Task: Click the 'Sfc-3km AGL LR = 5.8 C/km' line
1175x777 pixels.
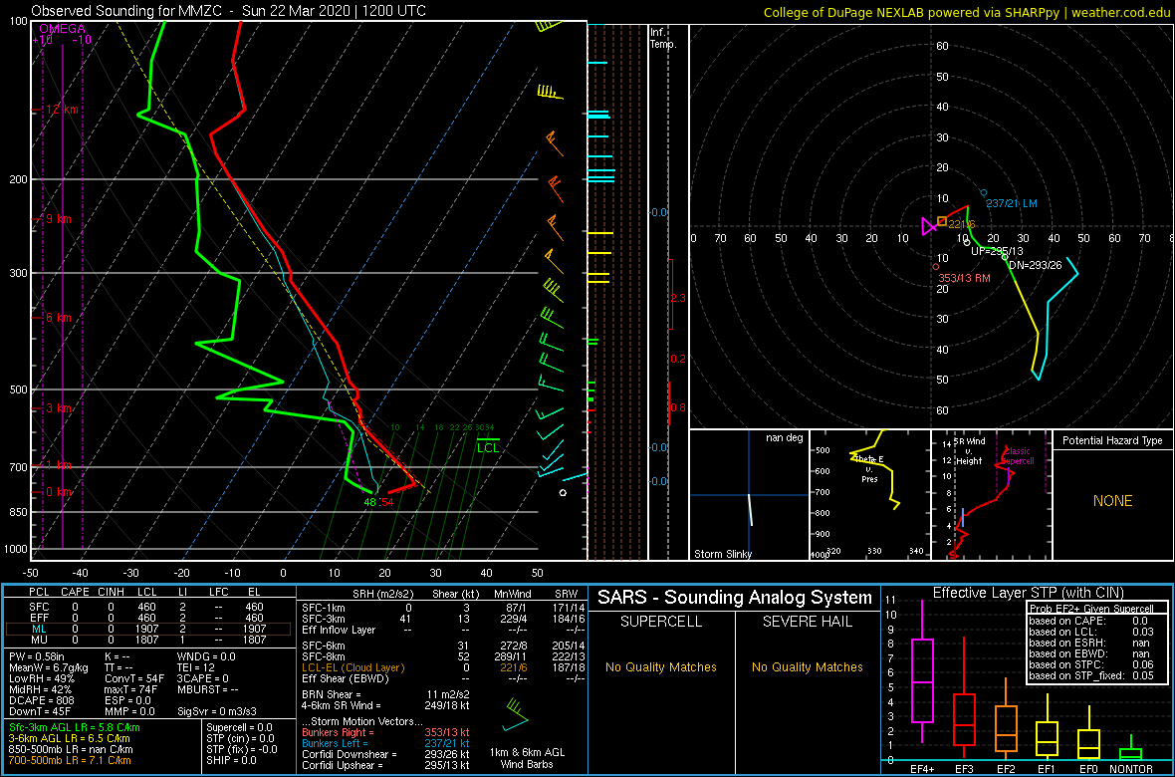Action: (x=75, y=727)
